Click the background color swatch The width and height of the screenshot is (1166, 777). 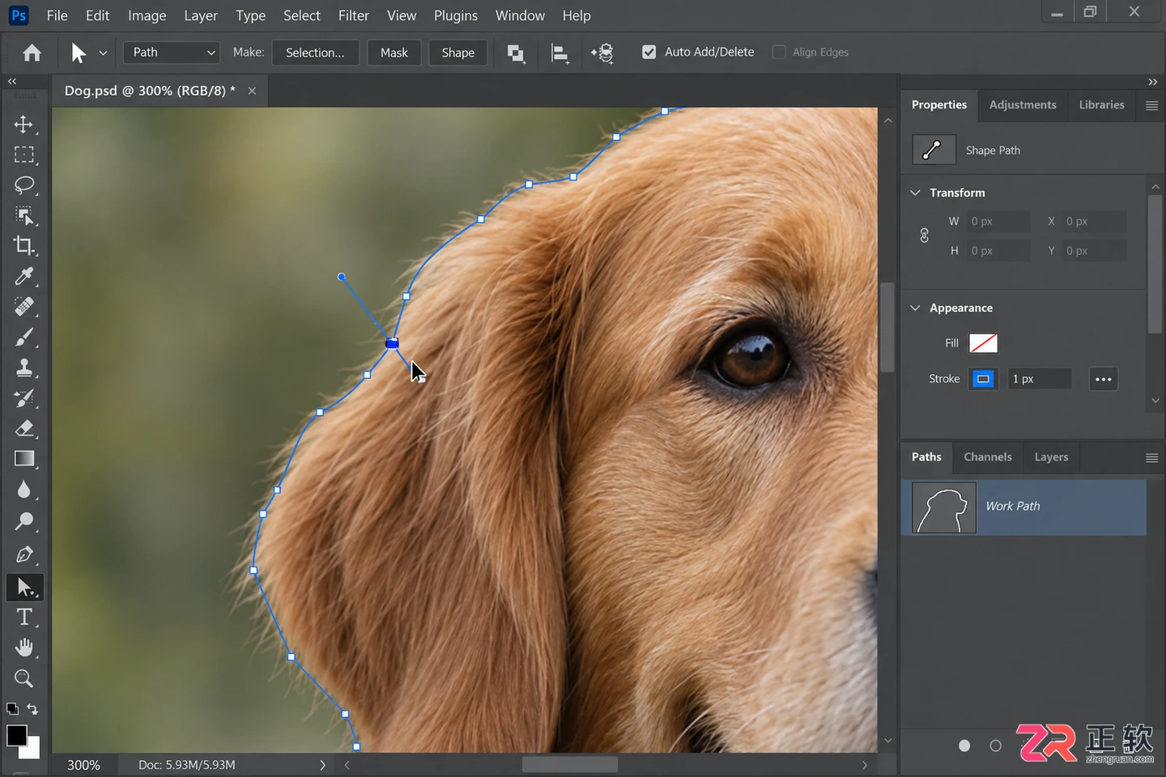[x=32, y=752]
